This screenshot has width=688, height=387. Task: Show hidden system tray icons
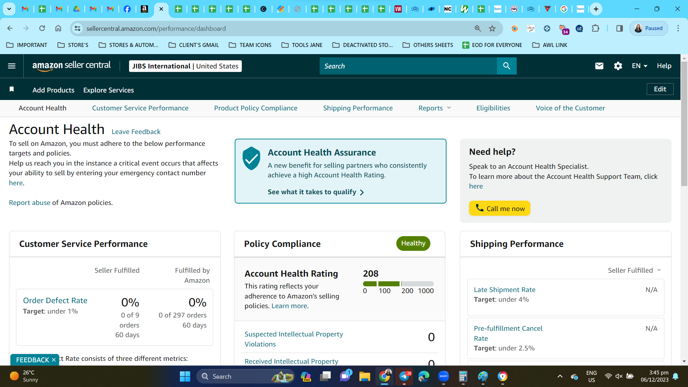point(560,376)
